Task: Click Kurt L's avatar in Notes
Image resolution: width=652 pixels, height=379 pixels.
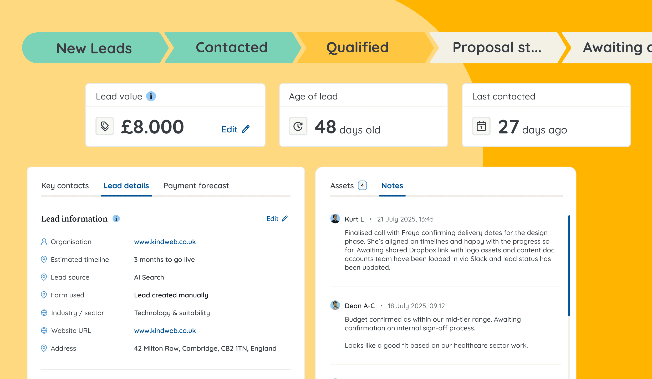Action: (x=335, y=219)
